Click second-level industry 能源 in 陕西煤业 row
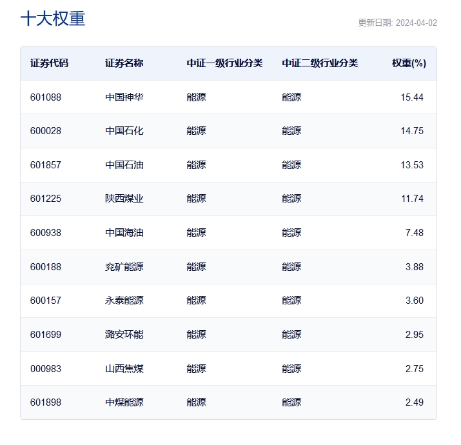Viewport: 461px width, 445px height. (291, 199)
